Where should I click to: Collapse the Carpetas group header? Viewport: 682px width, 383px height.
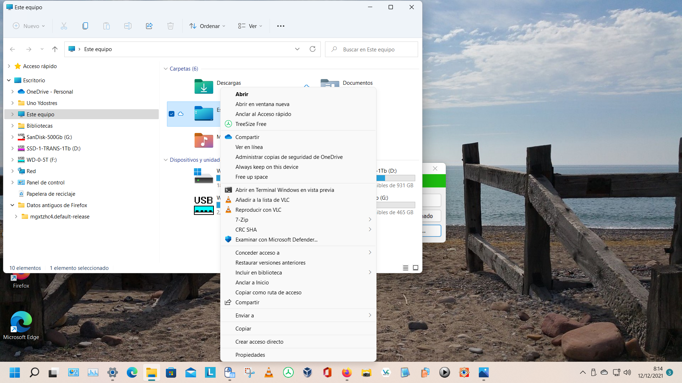pyautogui.click(x=166, y=69)
